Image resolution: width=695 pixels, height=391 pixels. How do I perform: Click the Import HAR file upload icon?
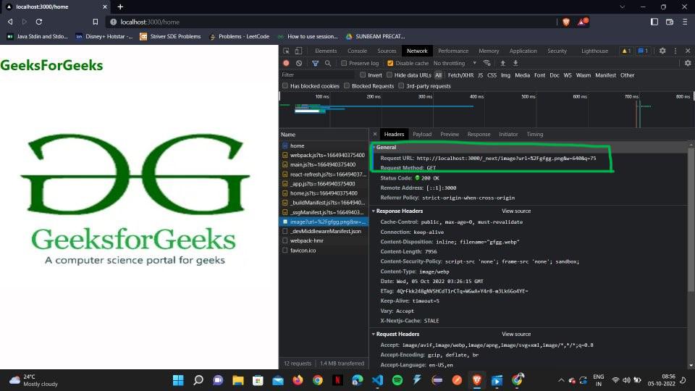[x=503, y=64]
